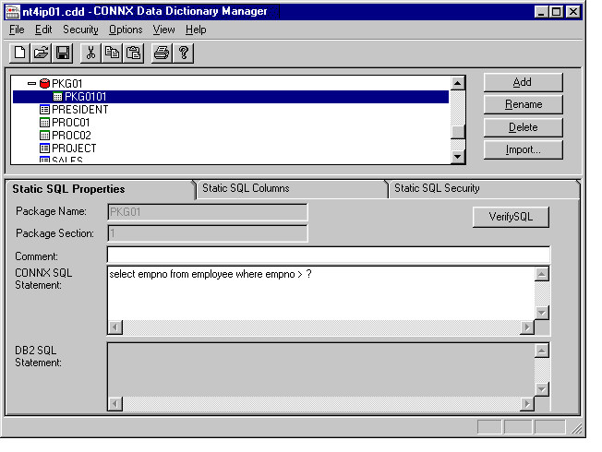Open the Options menu
Screen dimensions: 602x452
(x=126, y=30)
